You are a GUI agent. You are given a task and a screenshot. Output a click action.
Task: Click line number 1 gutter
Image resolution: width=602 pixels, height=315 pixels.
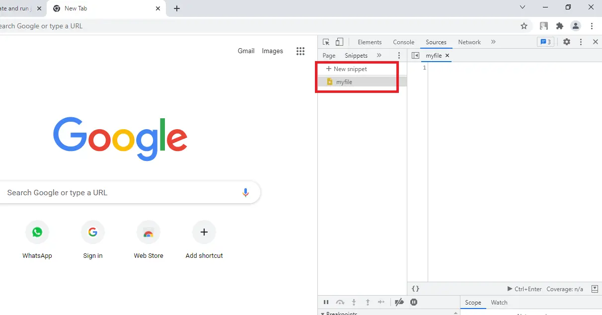tap(424, 68)
